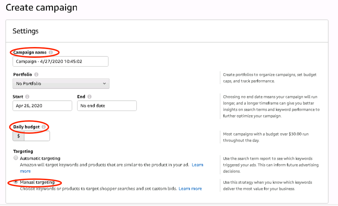The width and height of the screenshot is (338, 206).
Task: Click the dollar sign prefix in budget field
Action: (x=19, y=136)
